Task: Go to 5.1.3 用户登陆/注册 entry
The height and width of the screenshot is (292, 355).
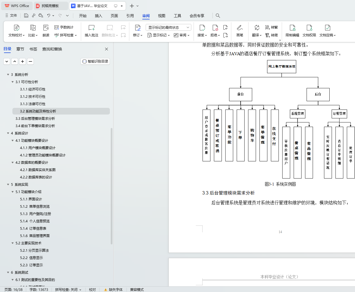Action: [35, 214]
